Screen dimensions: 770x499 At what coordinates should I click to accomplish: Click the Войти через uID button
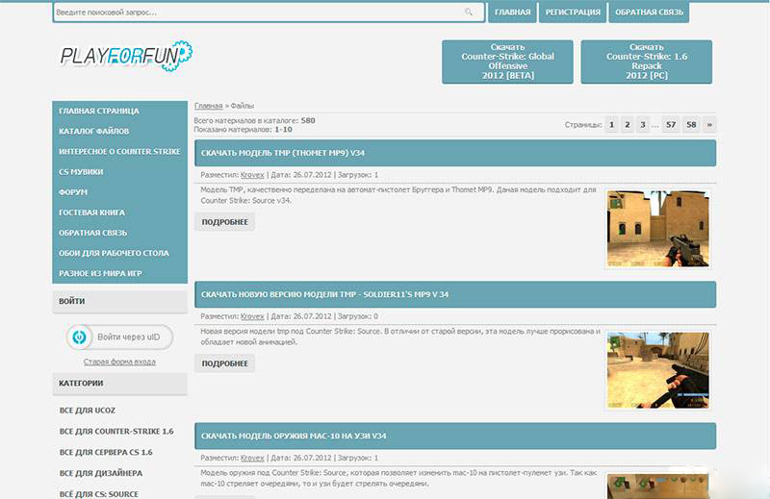(119, 337)
